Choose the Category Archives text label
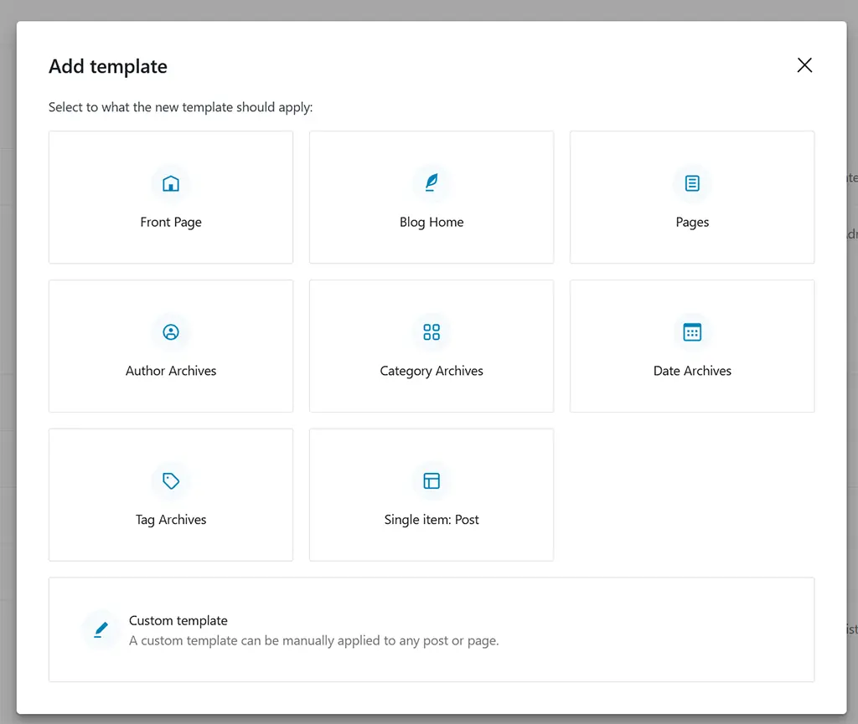Image resolution: width=858 pixels, height=724 pixels. [x=432, y=371]
